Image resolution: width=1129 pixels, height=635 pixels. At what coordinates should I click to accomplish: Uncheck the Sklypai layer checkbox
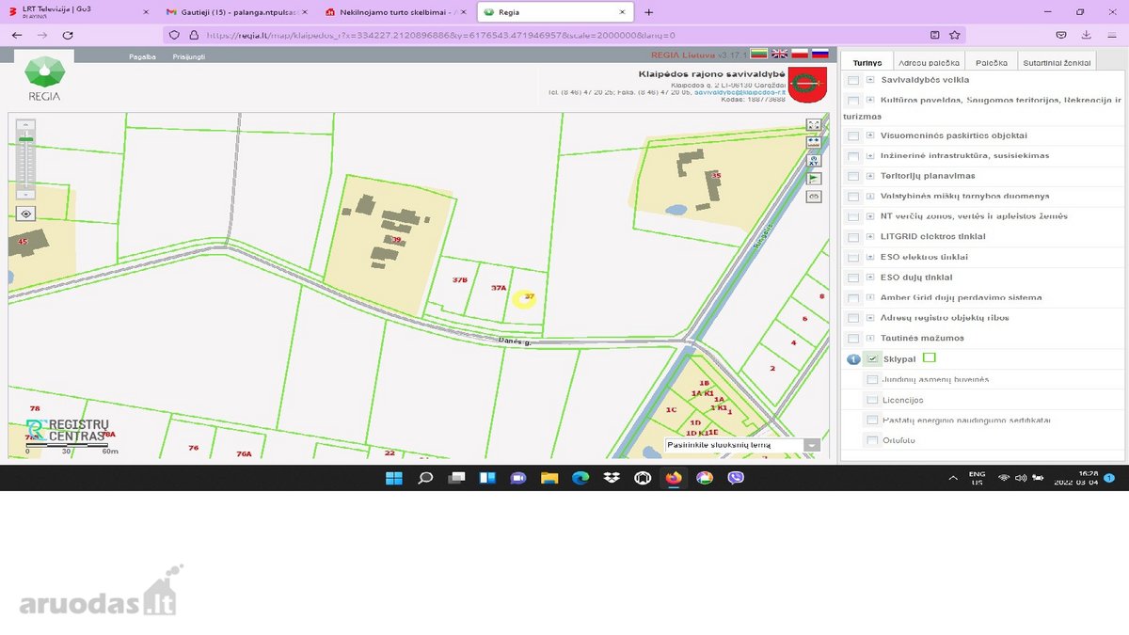[x=873, y=358]
